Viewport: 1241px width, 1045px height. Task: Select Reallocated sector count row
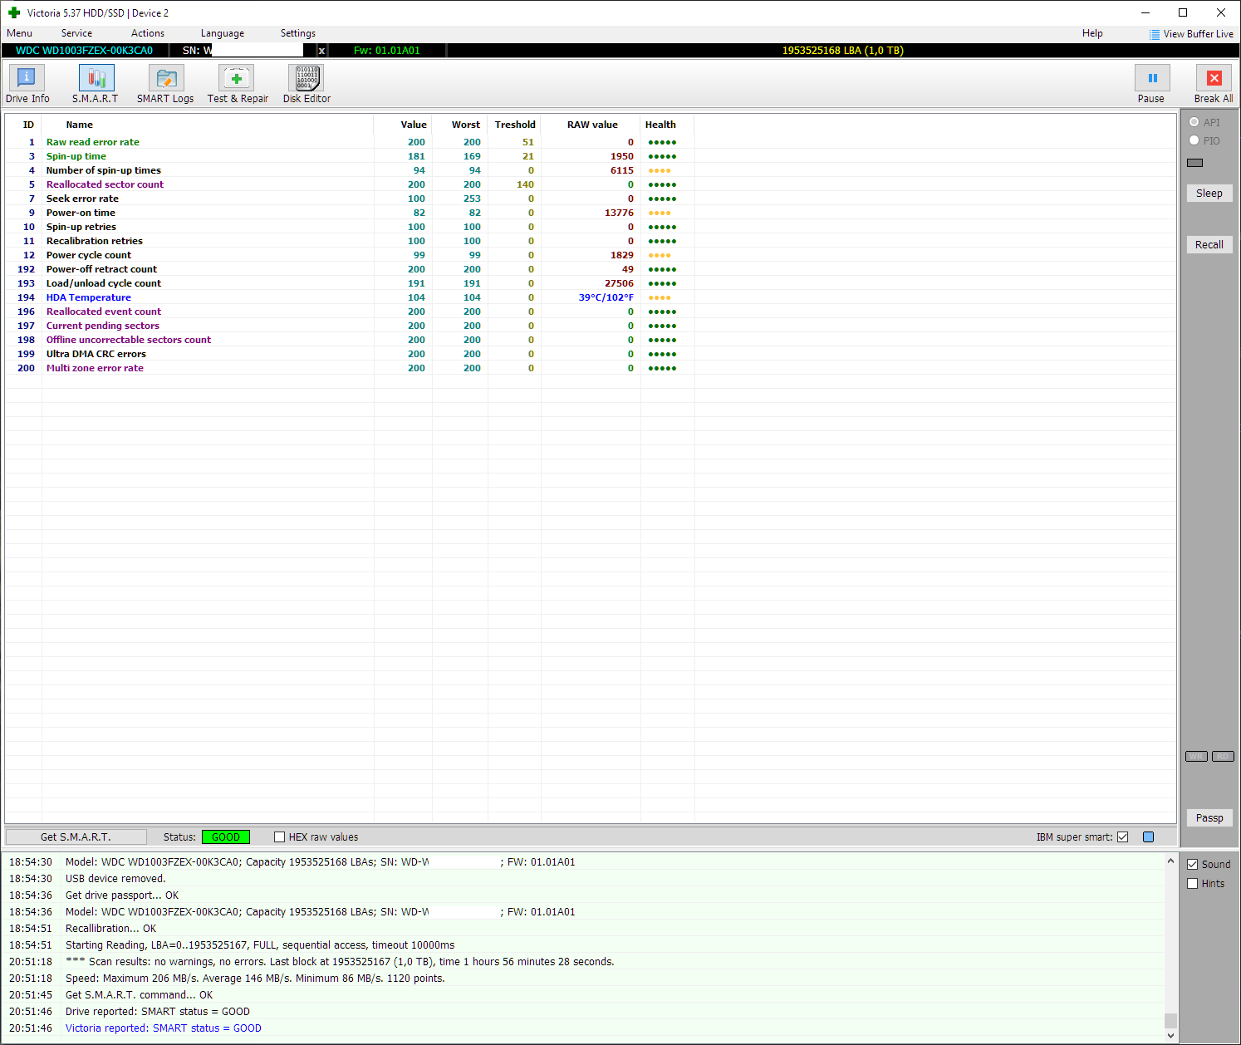point(590,184)
